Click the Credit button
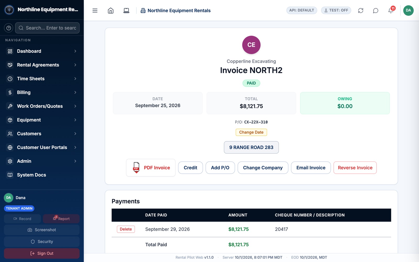Image resolution: width=419 pixels, height=262 pixels. click(x=190, y=168)
